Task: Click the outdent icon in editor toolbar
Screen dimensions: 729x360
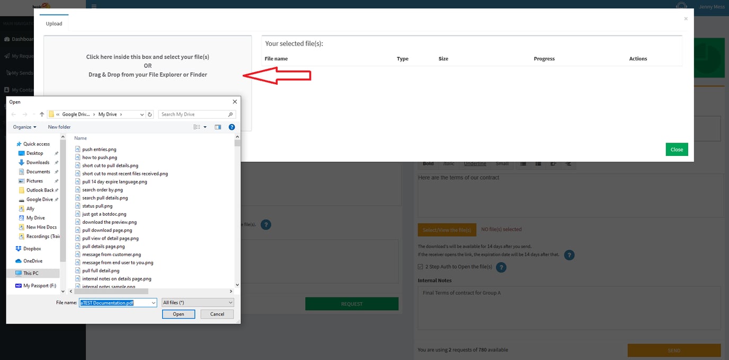Action: pos(553,164)
